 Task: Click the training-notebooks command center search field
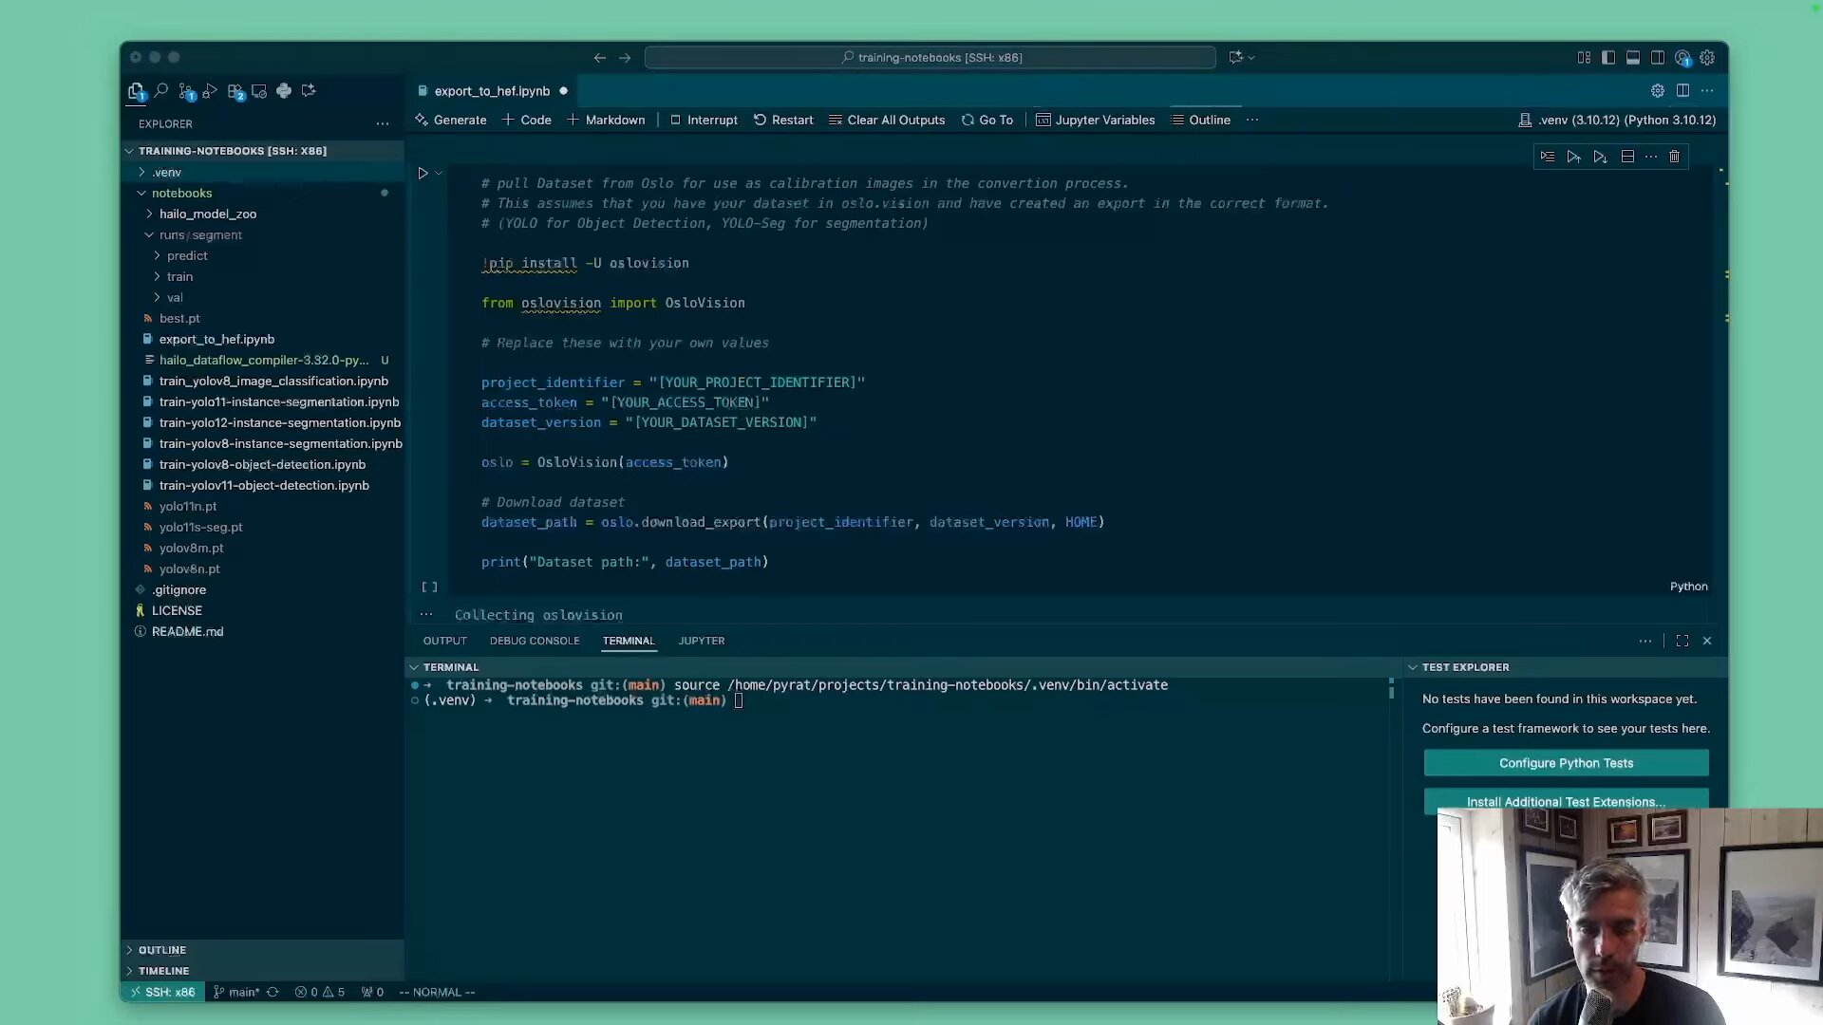point(930,58)
